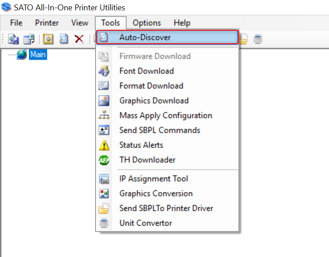This screenshot has height=257, width=329.
Task: Click the red X delete toolbar icon
Action: tap(79, 39)
